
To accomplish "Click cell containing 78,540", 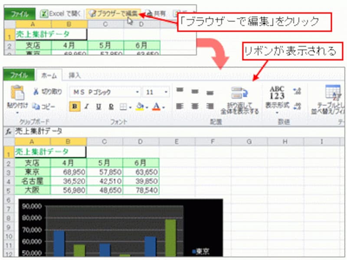I will [x=141, y=190].
